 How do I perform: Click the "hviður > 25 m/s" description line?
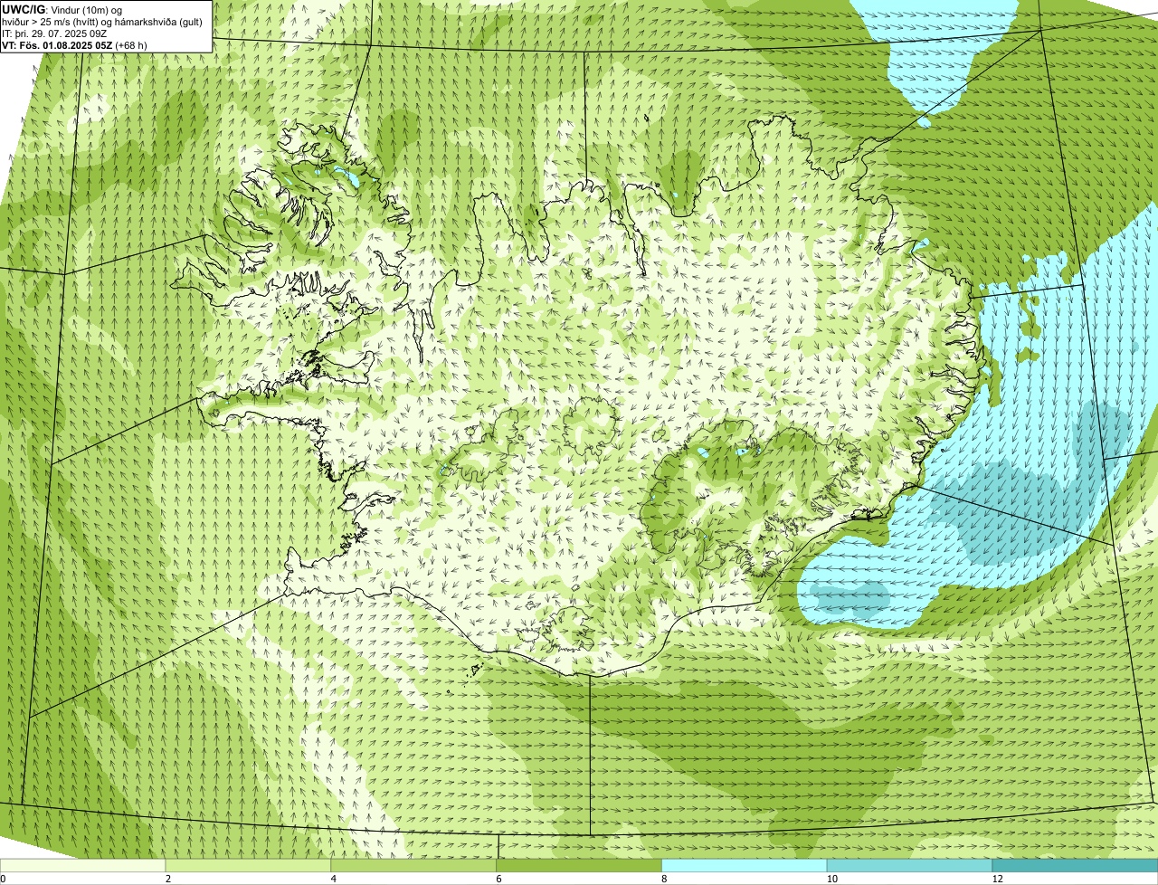102,22
